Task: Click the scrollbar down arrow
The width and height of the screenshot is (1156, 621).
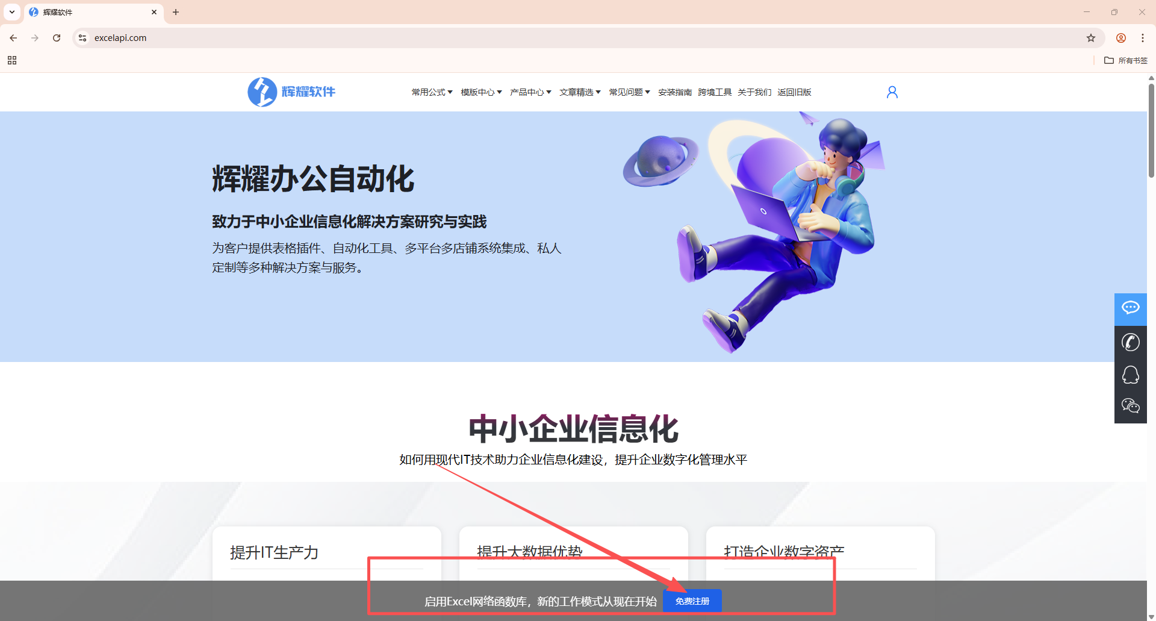Action: tap(1151, 616)
